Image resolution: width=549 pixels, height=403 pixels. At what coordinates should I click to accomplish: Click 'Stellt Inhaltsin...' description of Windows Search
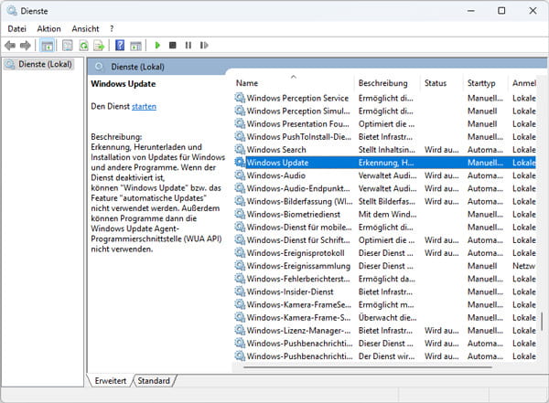point(386,150)
